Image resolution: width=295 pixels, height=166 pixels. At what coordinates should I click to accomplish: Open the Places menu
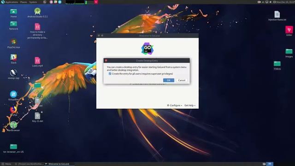(x=24, y=2)
